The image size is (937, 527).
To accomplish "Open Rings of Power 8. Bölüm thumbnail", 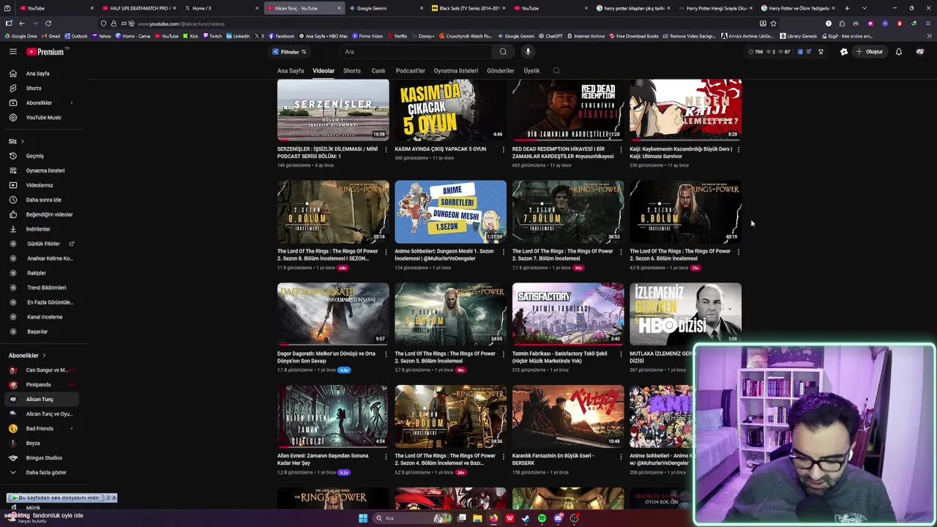I will tap(333, 212).
